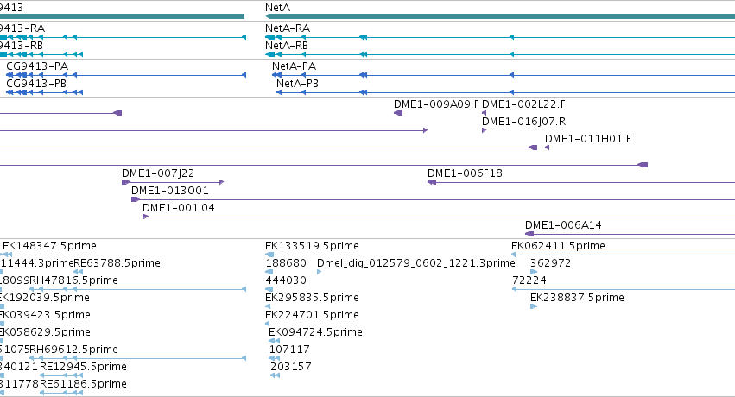Select the DME1-016J07.R arrow marker

[485, 130]
